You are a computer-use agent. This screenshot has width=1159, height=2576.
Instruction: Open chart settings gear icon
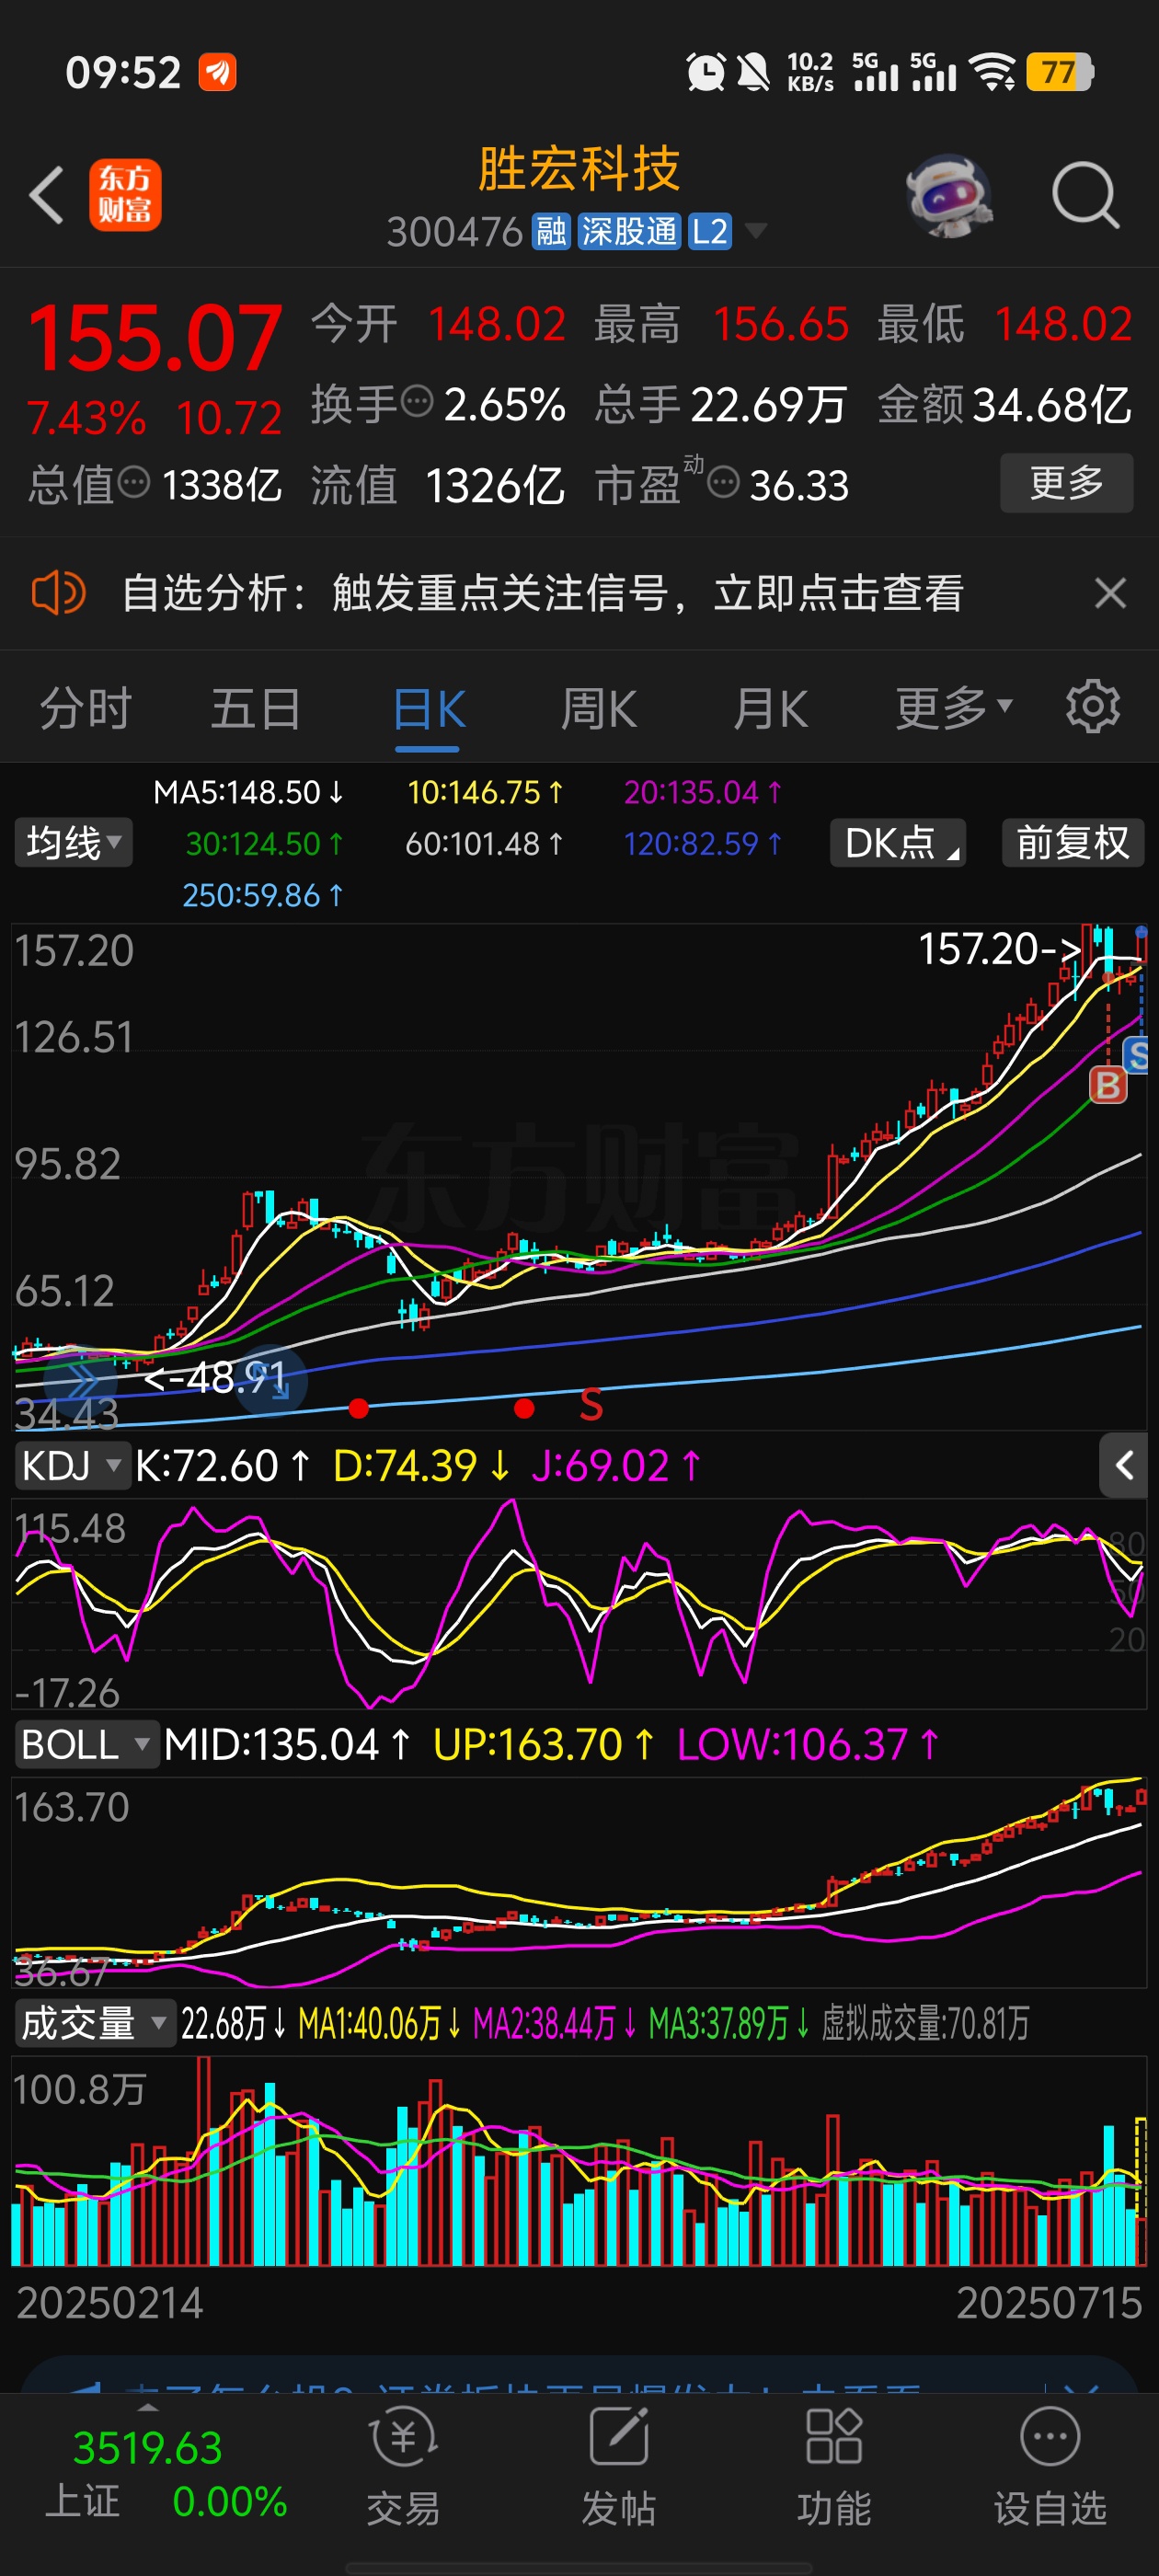point(1093,707)
